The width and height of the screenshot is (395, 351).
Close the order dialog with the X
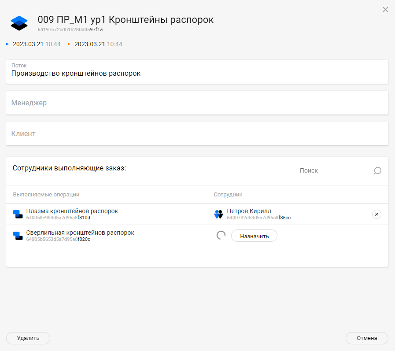pos(385,10)
